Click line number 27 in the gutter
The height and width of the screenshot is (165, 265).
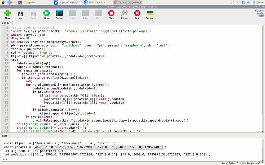click(x=6, y=120)
